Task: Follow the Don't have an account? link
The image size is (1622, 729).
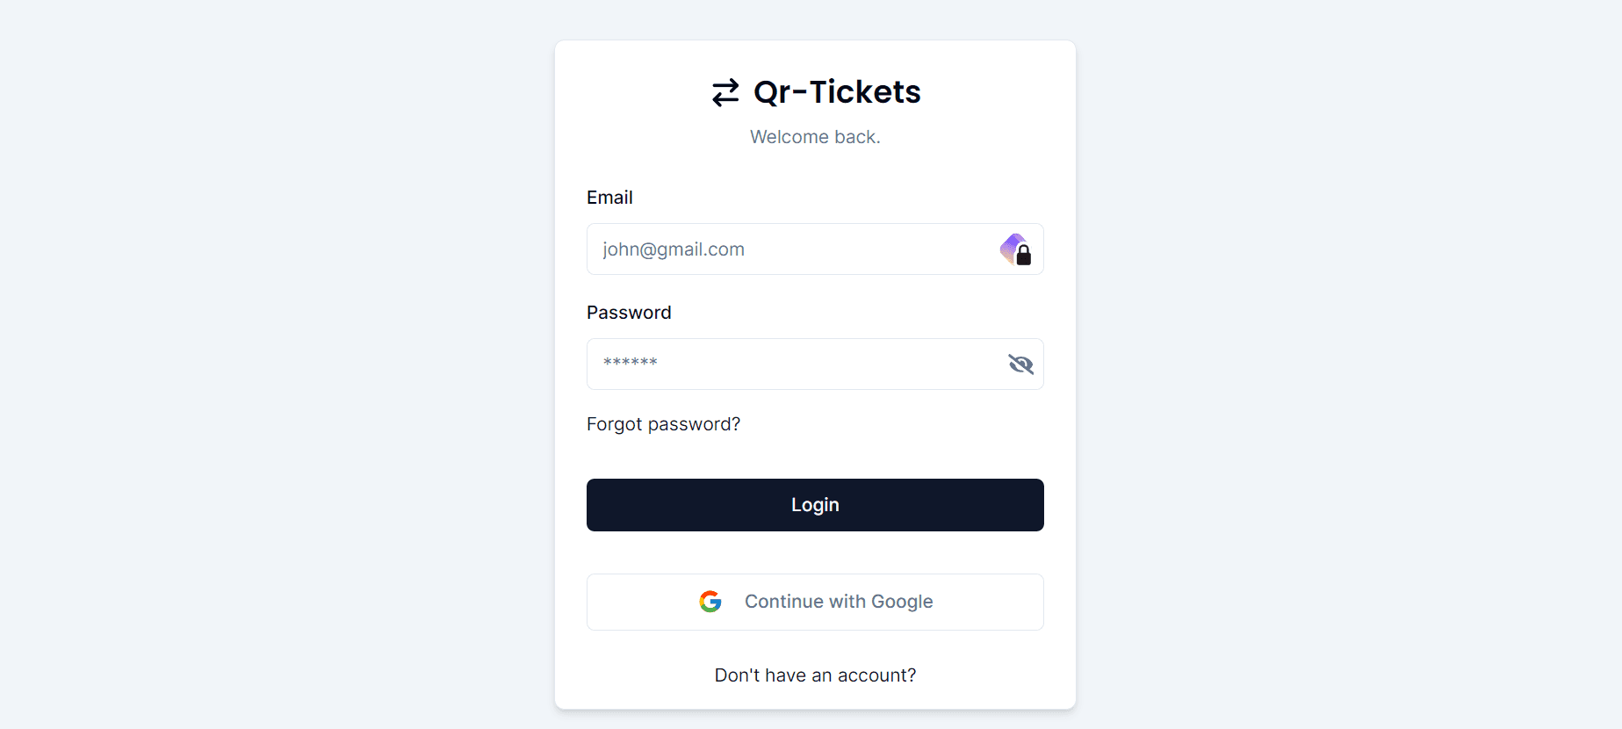Action: (x=815, y=675)
